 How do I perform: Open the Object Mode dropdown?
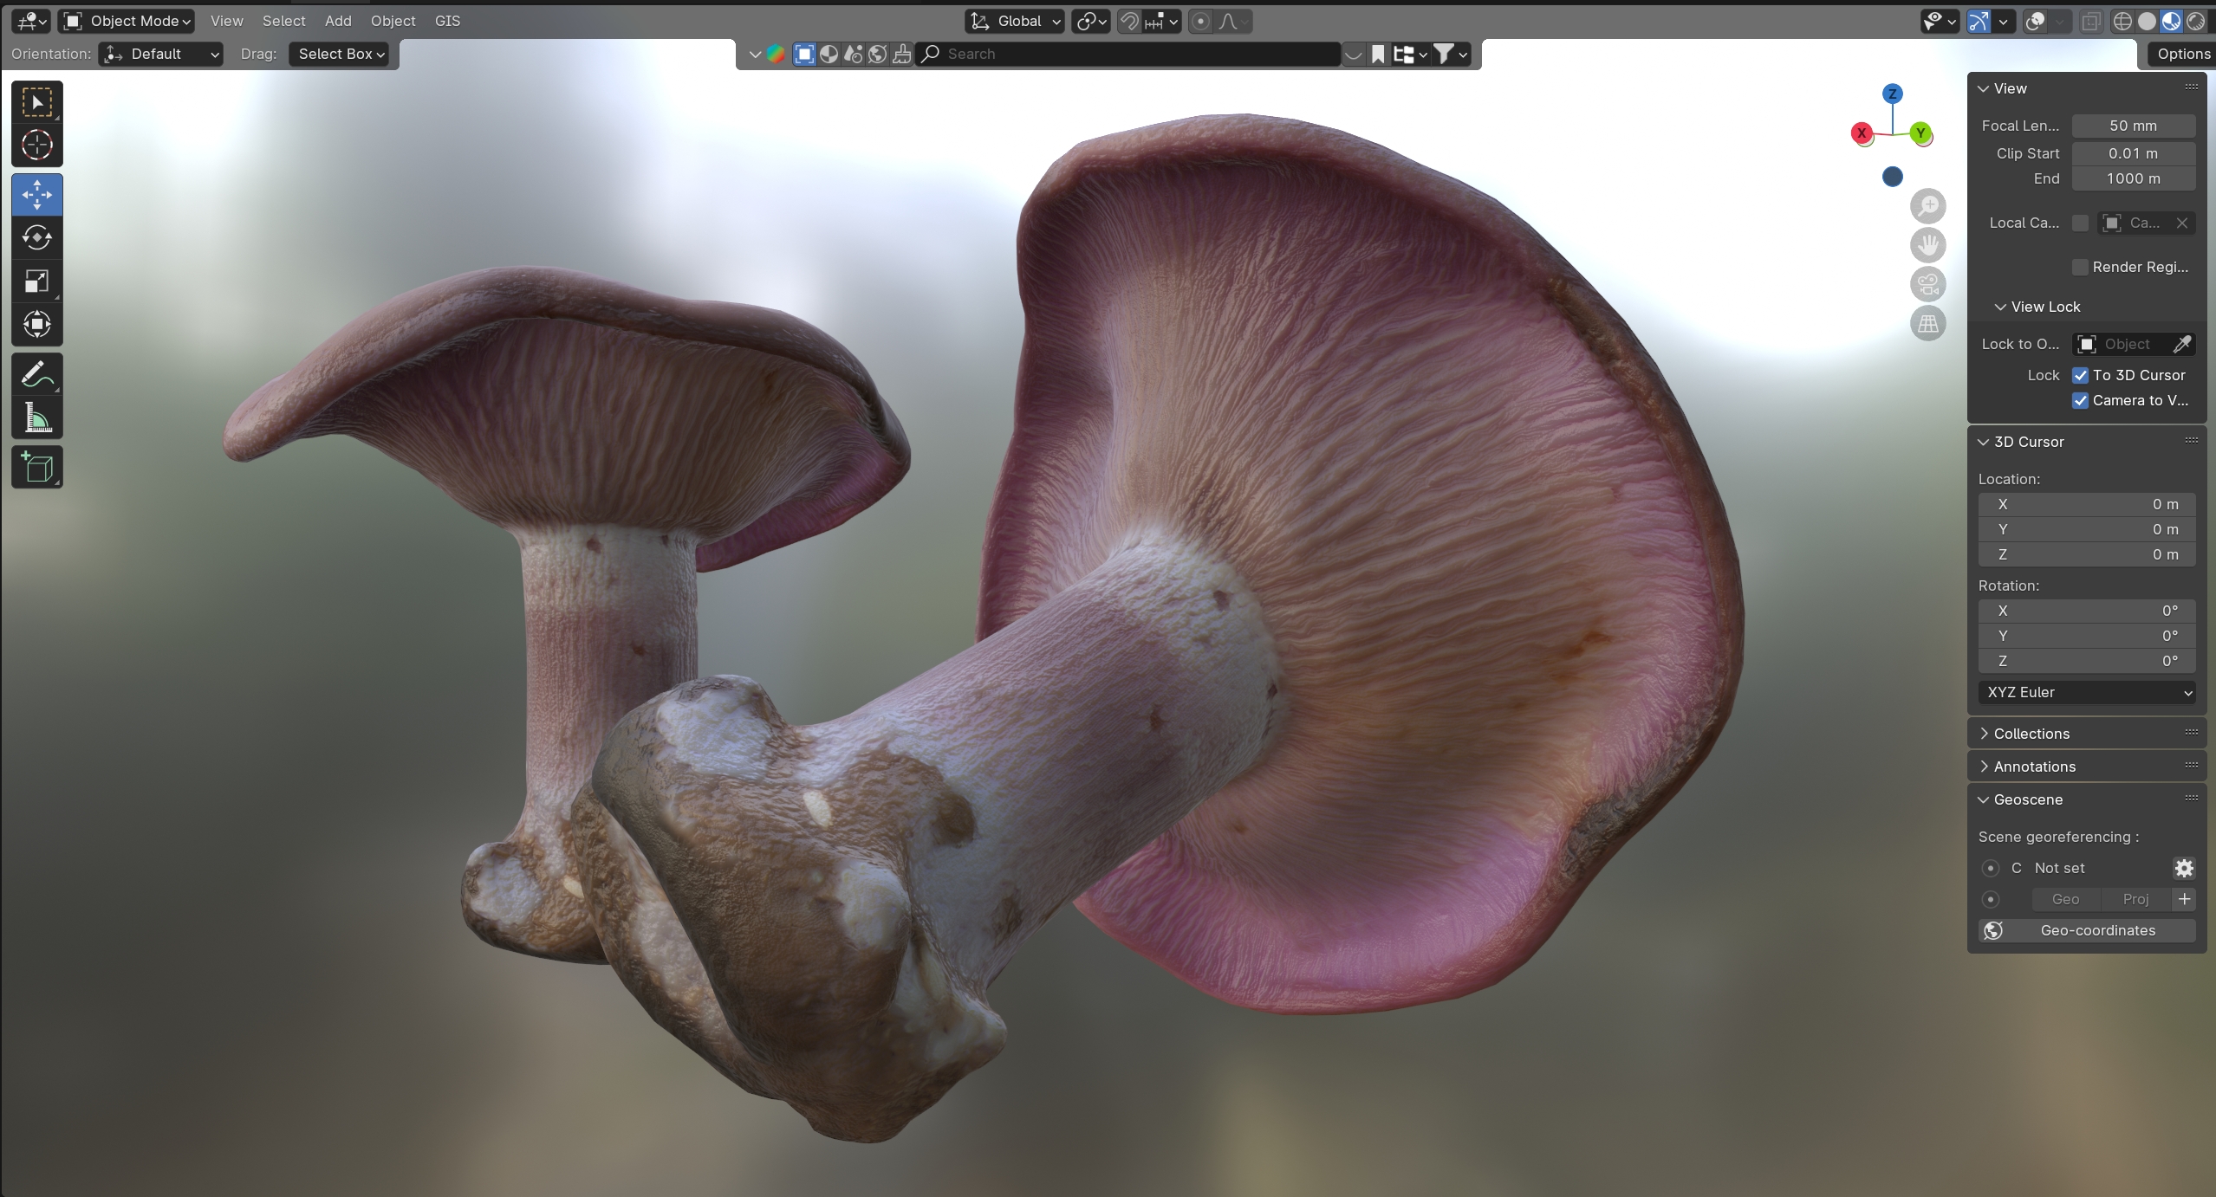coord(127,21)
